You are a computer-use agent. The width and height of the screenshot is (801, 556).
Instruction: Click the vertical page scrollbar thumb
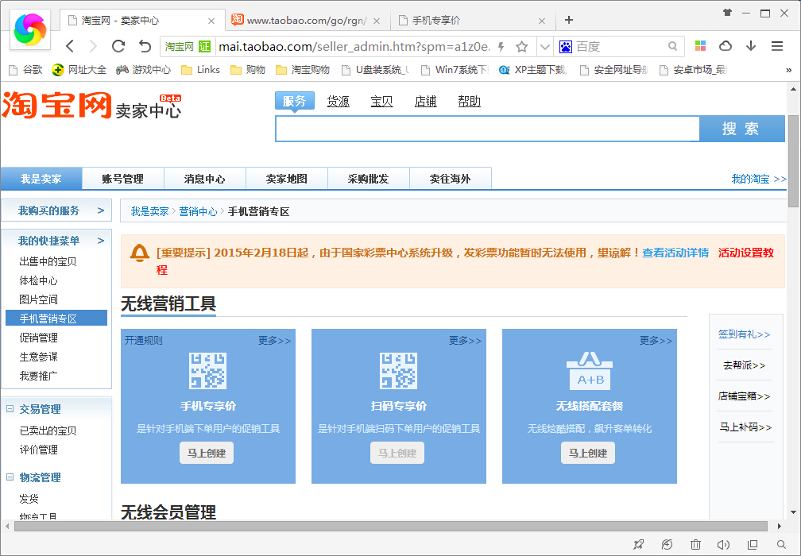[793, 160]
